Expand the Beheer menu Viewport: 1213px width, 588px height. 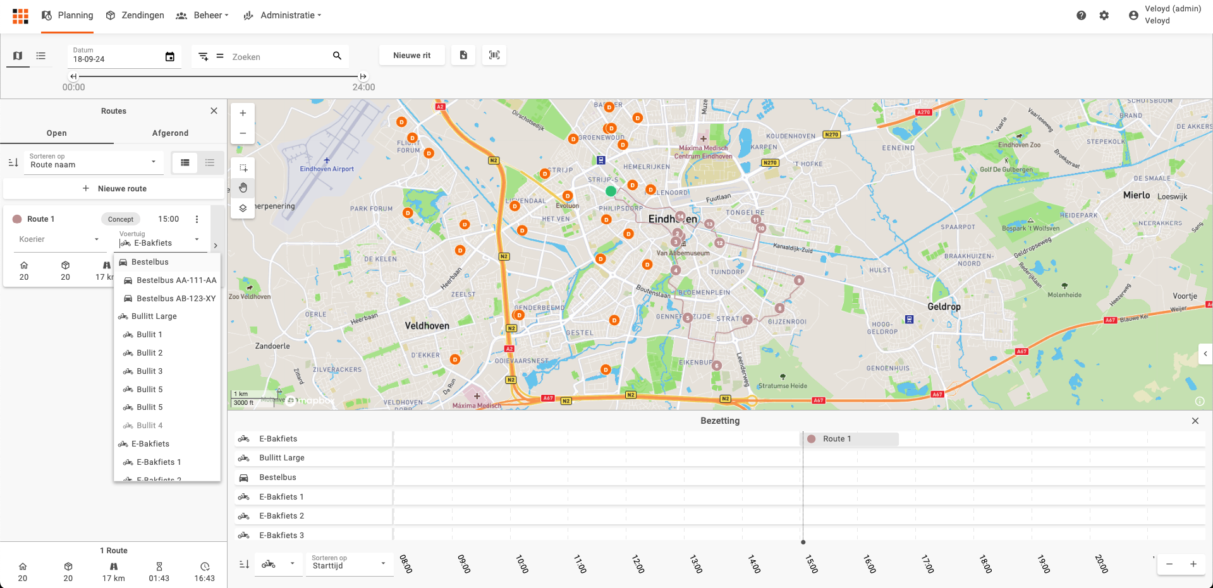coord(202,15)
